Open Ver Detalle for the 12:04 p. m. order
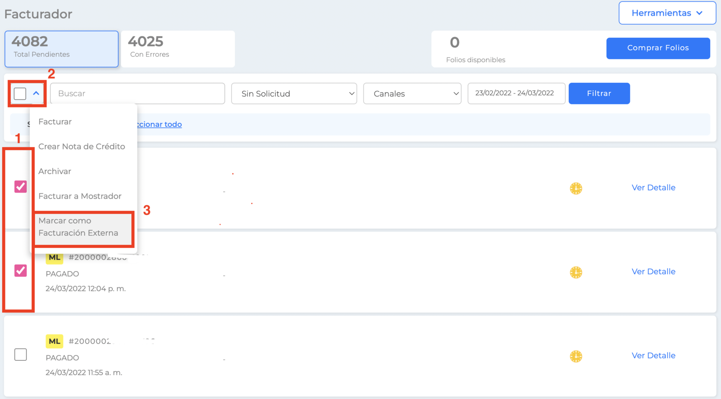Viewport: 721px width, 399px height. [653, 272]
